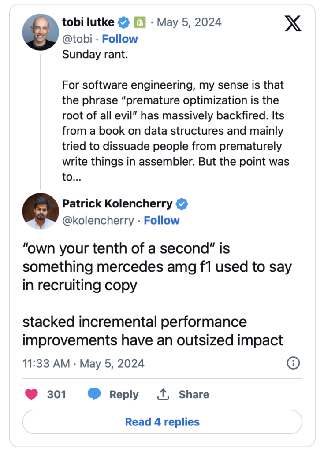Screen dimensions: 324x451
Task: Open Patrick Kolencherry's profile picture
Action: tap(41, 211)
